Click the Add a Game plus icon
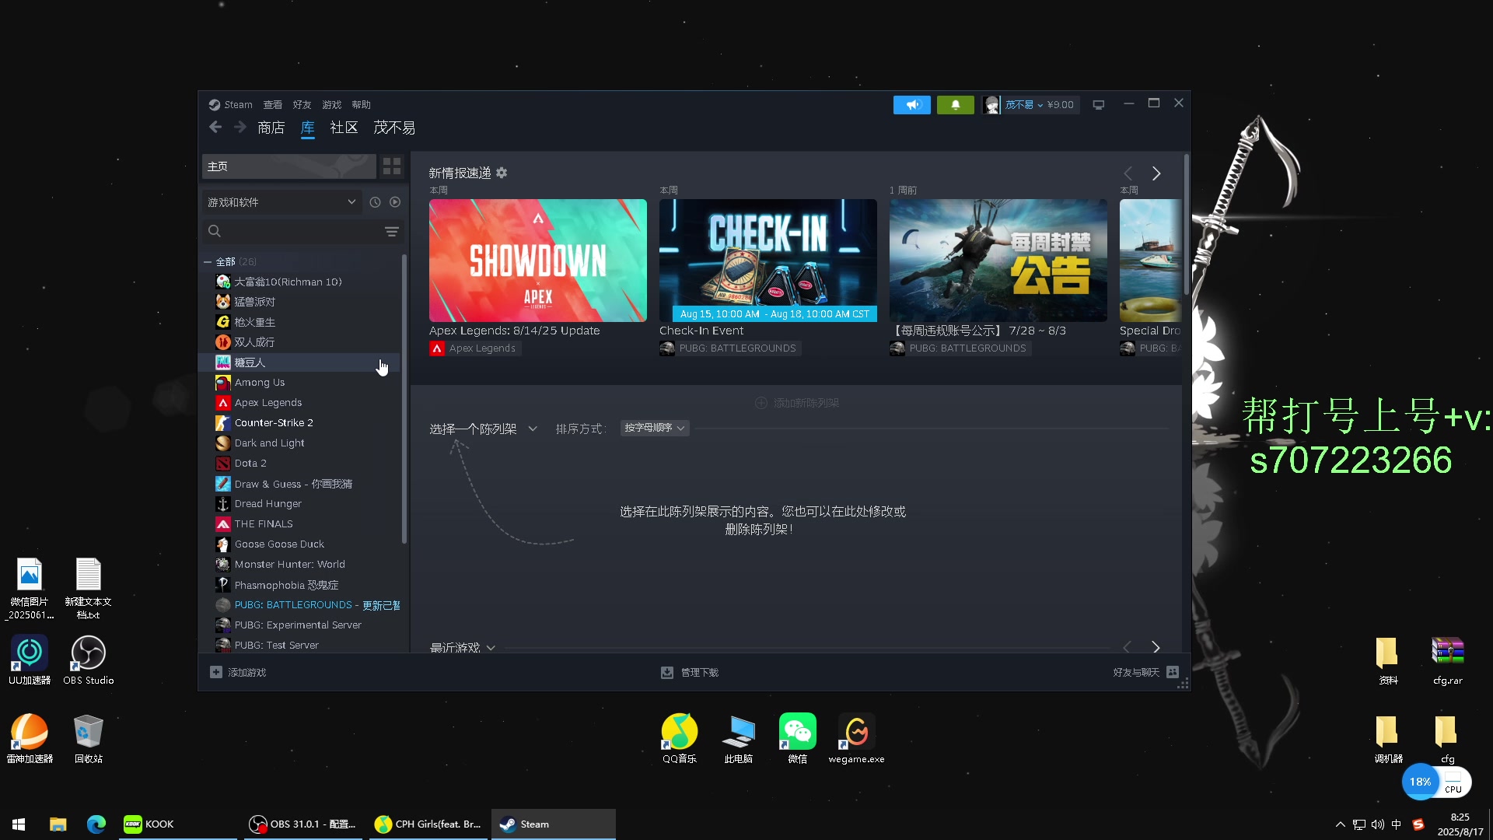This screenshot has height=840, width=1493. [x=216, y=672]
